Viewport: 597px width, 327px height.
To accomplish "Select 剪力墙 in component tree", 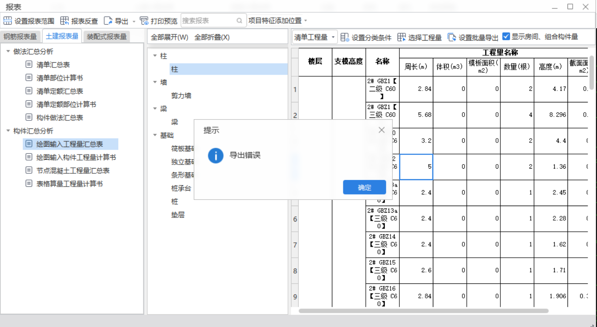I will click(181, 95).
